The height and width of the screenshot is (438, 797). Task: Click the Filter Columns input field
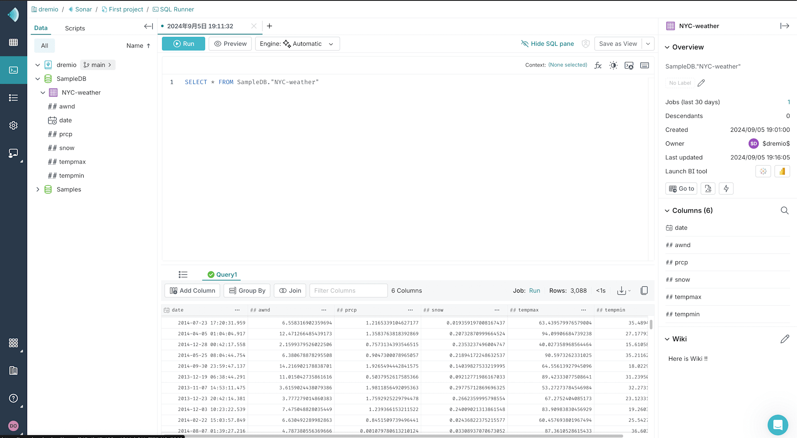pos(348,291)
